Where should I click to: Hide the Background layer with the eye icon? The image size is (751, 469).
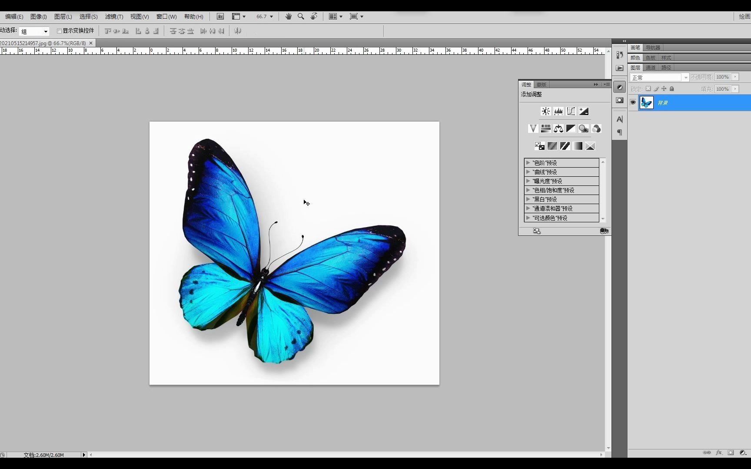pos(633,102)
